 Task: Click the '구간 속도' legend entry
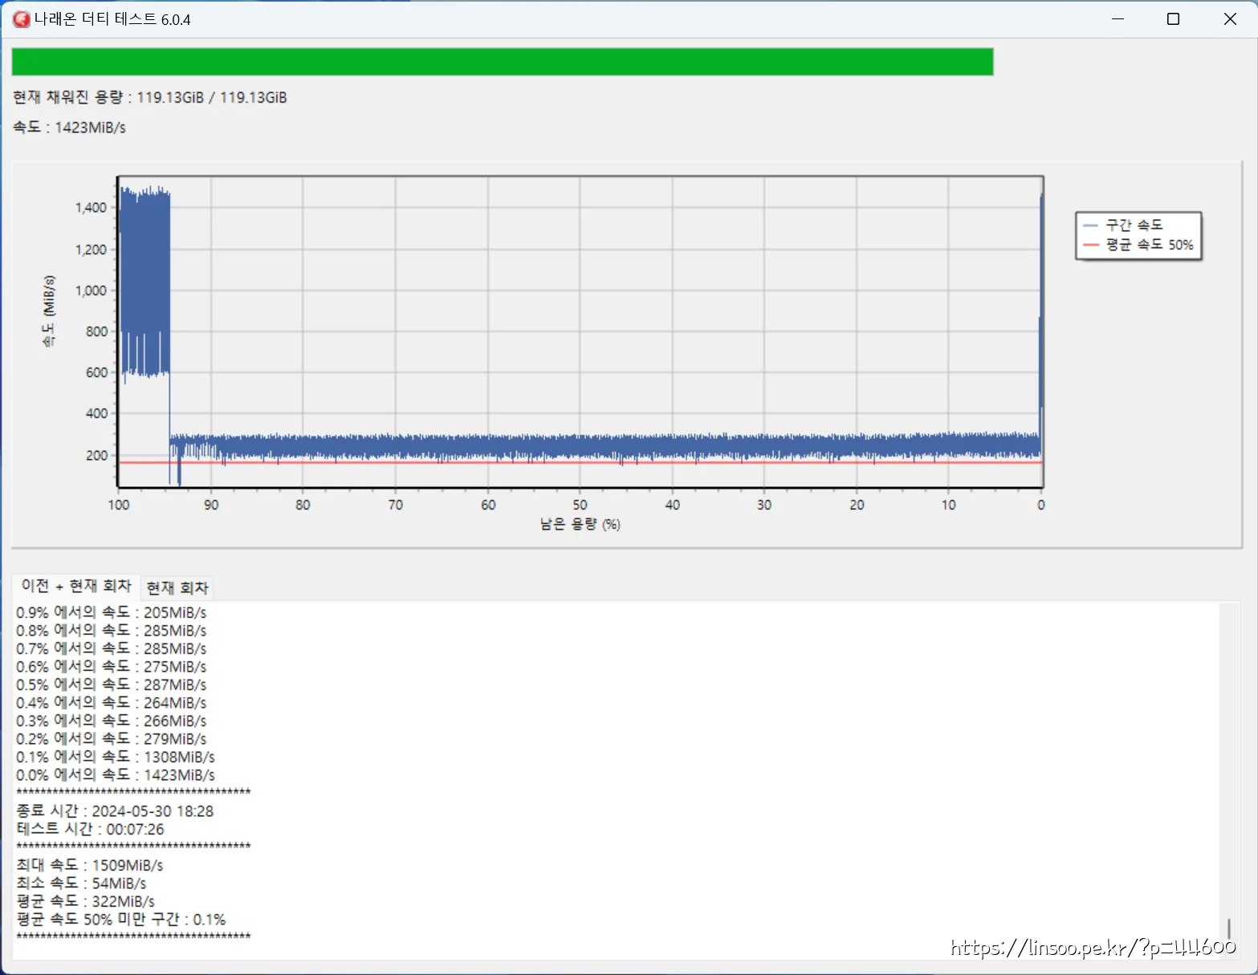point(1123,225)
